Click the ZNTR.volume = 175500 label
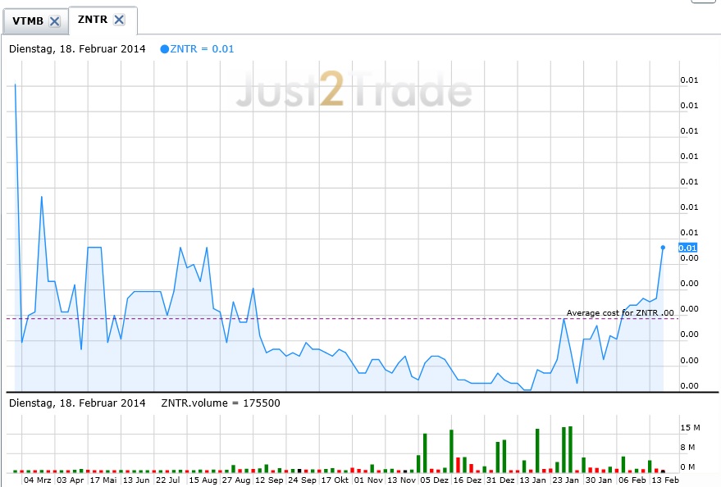 point(221,403)
